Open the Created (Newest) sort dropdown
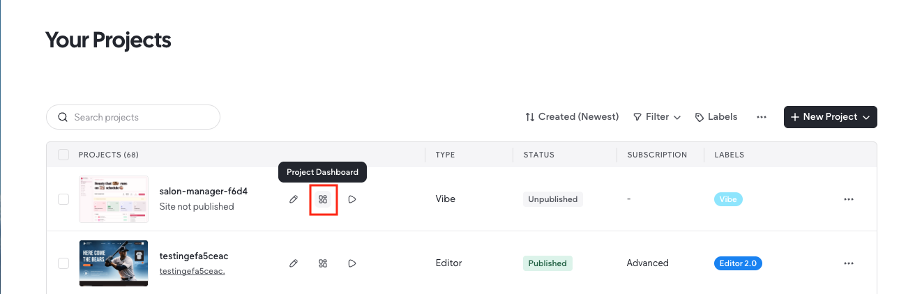 572,117
